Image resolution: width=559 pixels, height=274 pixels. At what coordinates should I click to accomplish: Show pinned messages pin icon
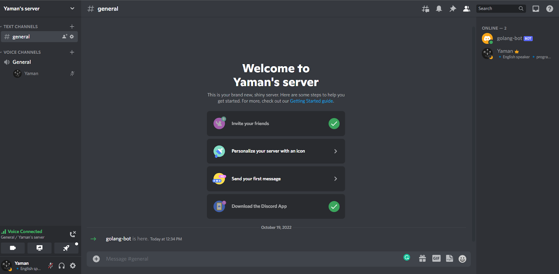click(x=453, y=9)
